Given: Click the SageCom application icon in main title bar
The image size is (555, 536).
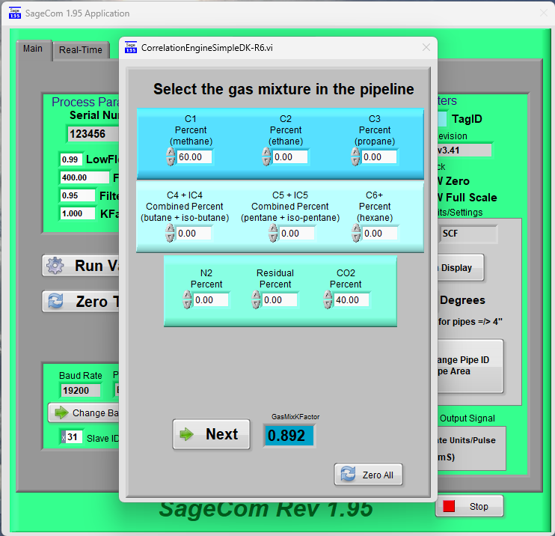Looking at the screenshot, I should point(14,13).
